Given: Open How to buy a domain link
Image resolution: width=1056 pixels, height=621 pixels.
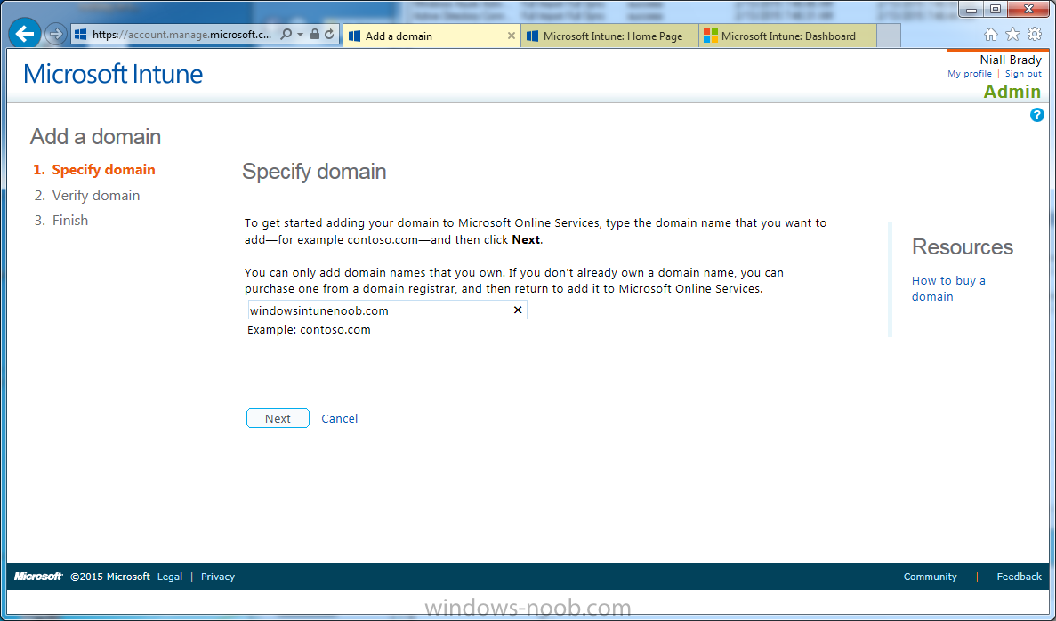Looking at the screenshot, I should [948, 289].
